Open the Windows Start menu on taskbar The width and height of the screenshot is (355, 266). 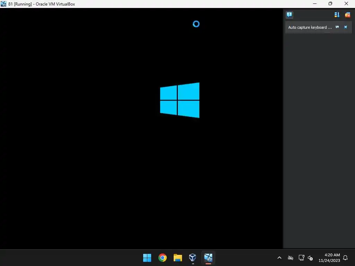(x=147, y=258)
